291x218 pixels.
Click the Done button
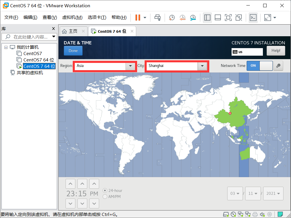point(73,50)
